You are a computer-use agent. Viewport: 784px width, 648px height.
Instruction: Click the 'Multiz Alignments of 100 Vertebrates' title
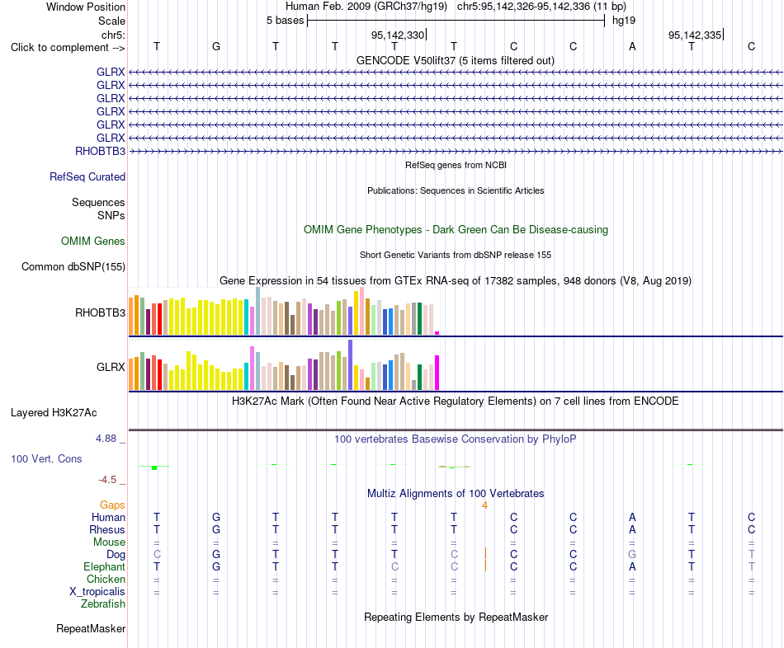coord(456,494)
